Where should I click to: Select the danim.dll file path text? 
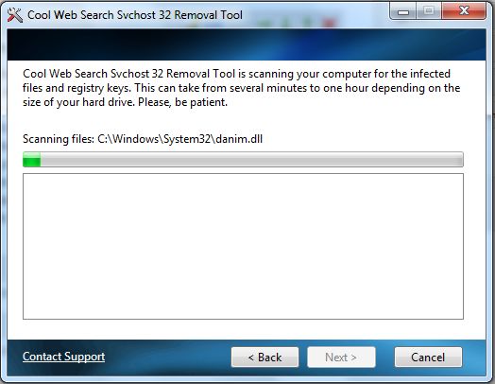179,139
